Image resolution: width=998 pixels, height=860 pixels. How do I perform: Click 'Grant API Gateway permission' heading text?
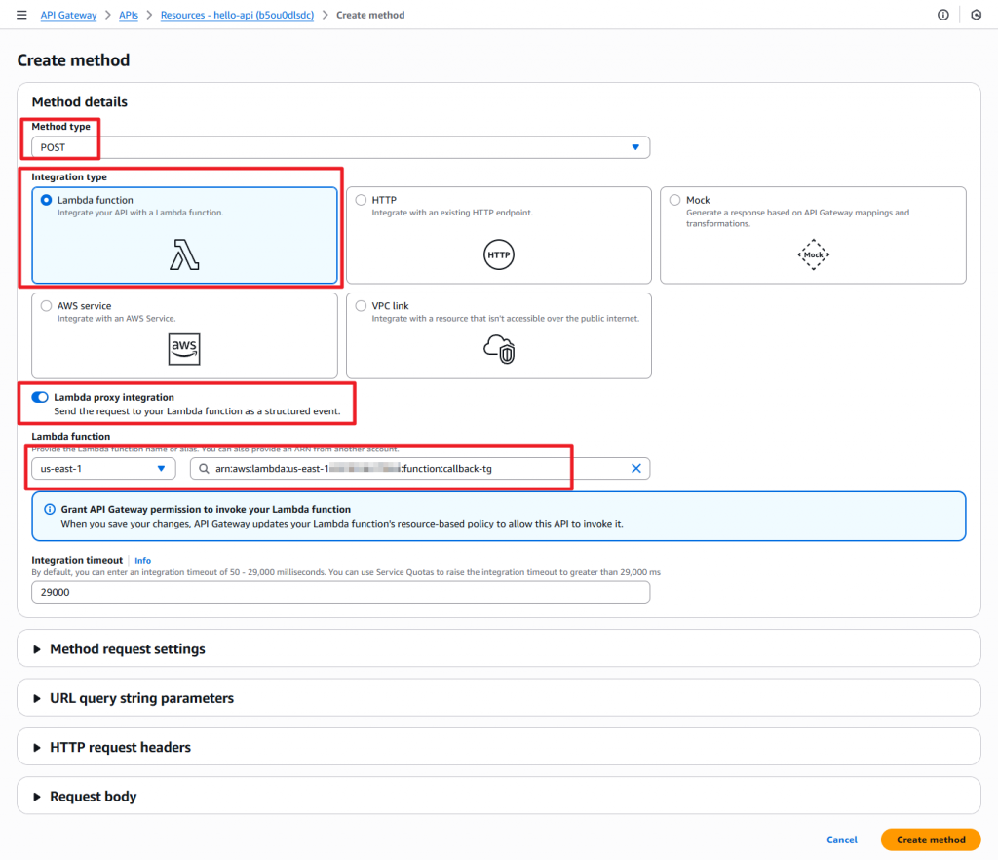[206, 509]
